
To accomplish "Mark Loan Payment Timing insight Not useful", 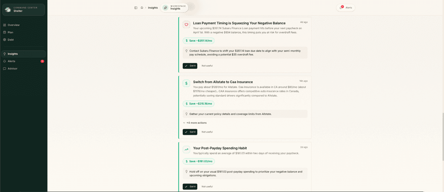I will click(x=207, y=66).
